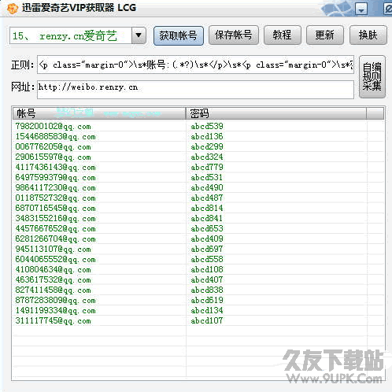392x392 pixels.
Task: Click password cell abcd299
Action: (207, 146)
